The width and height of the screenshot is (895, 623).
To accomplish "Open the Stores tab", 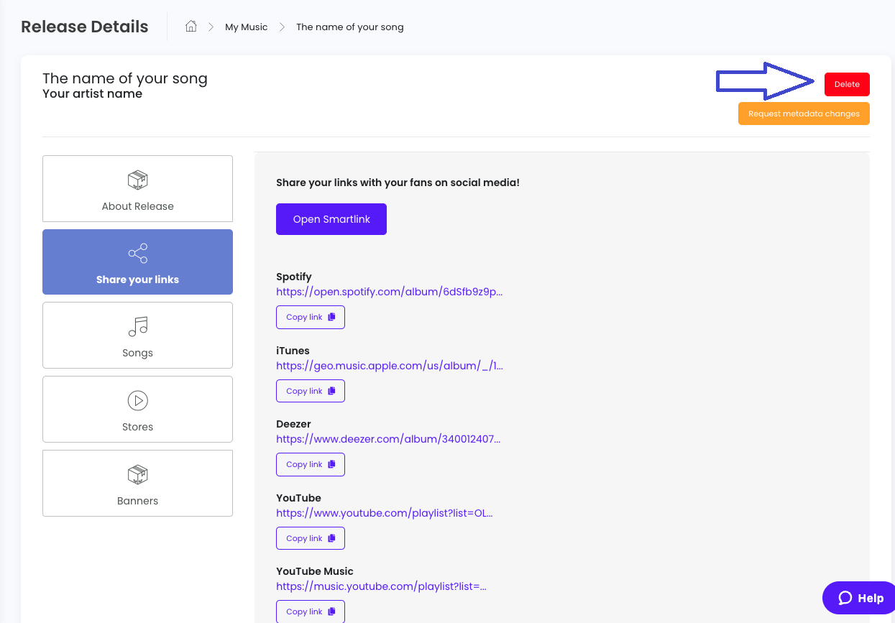I will pos(137,409).
